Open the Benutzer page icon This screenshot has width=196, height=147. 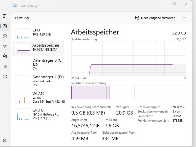click(x=5, y=56)
